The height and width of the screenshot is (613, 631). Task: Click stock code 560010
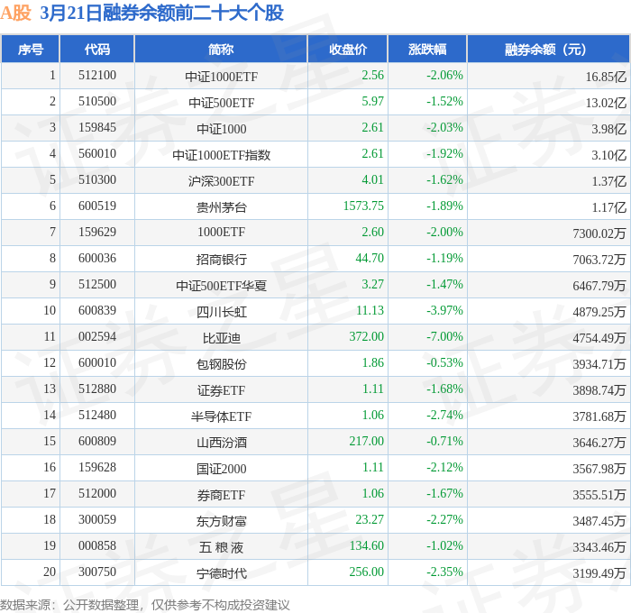(97, 154)
